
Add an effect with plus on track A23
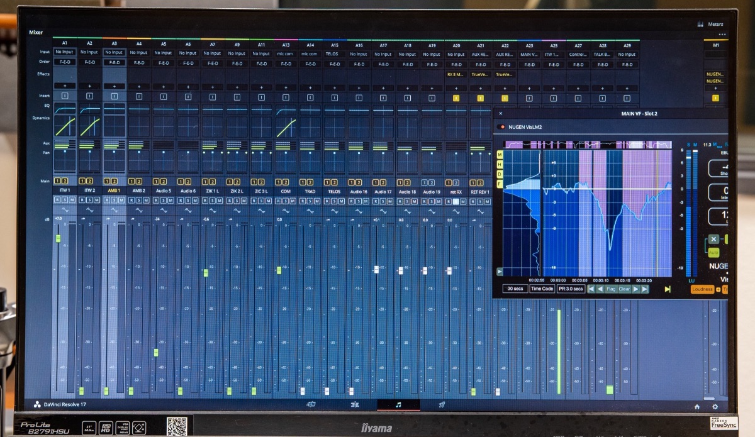(529, 87)
